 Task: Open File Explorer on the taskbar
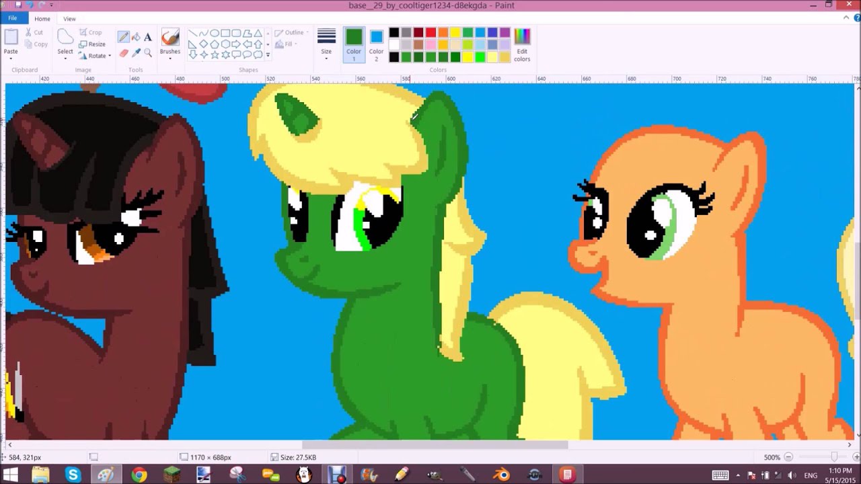coord(40,475)
